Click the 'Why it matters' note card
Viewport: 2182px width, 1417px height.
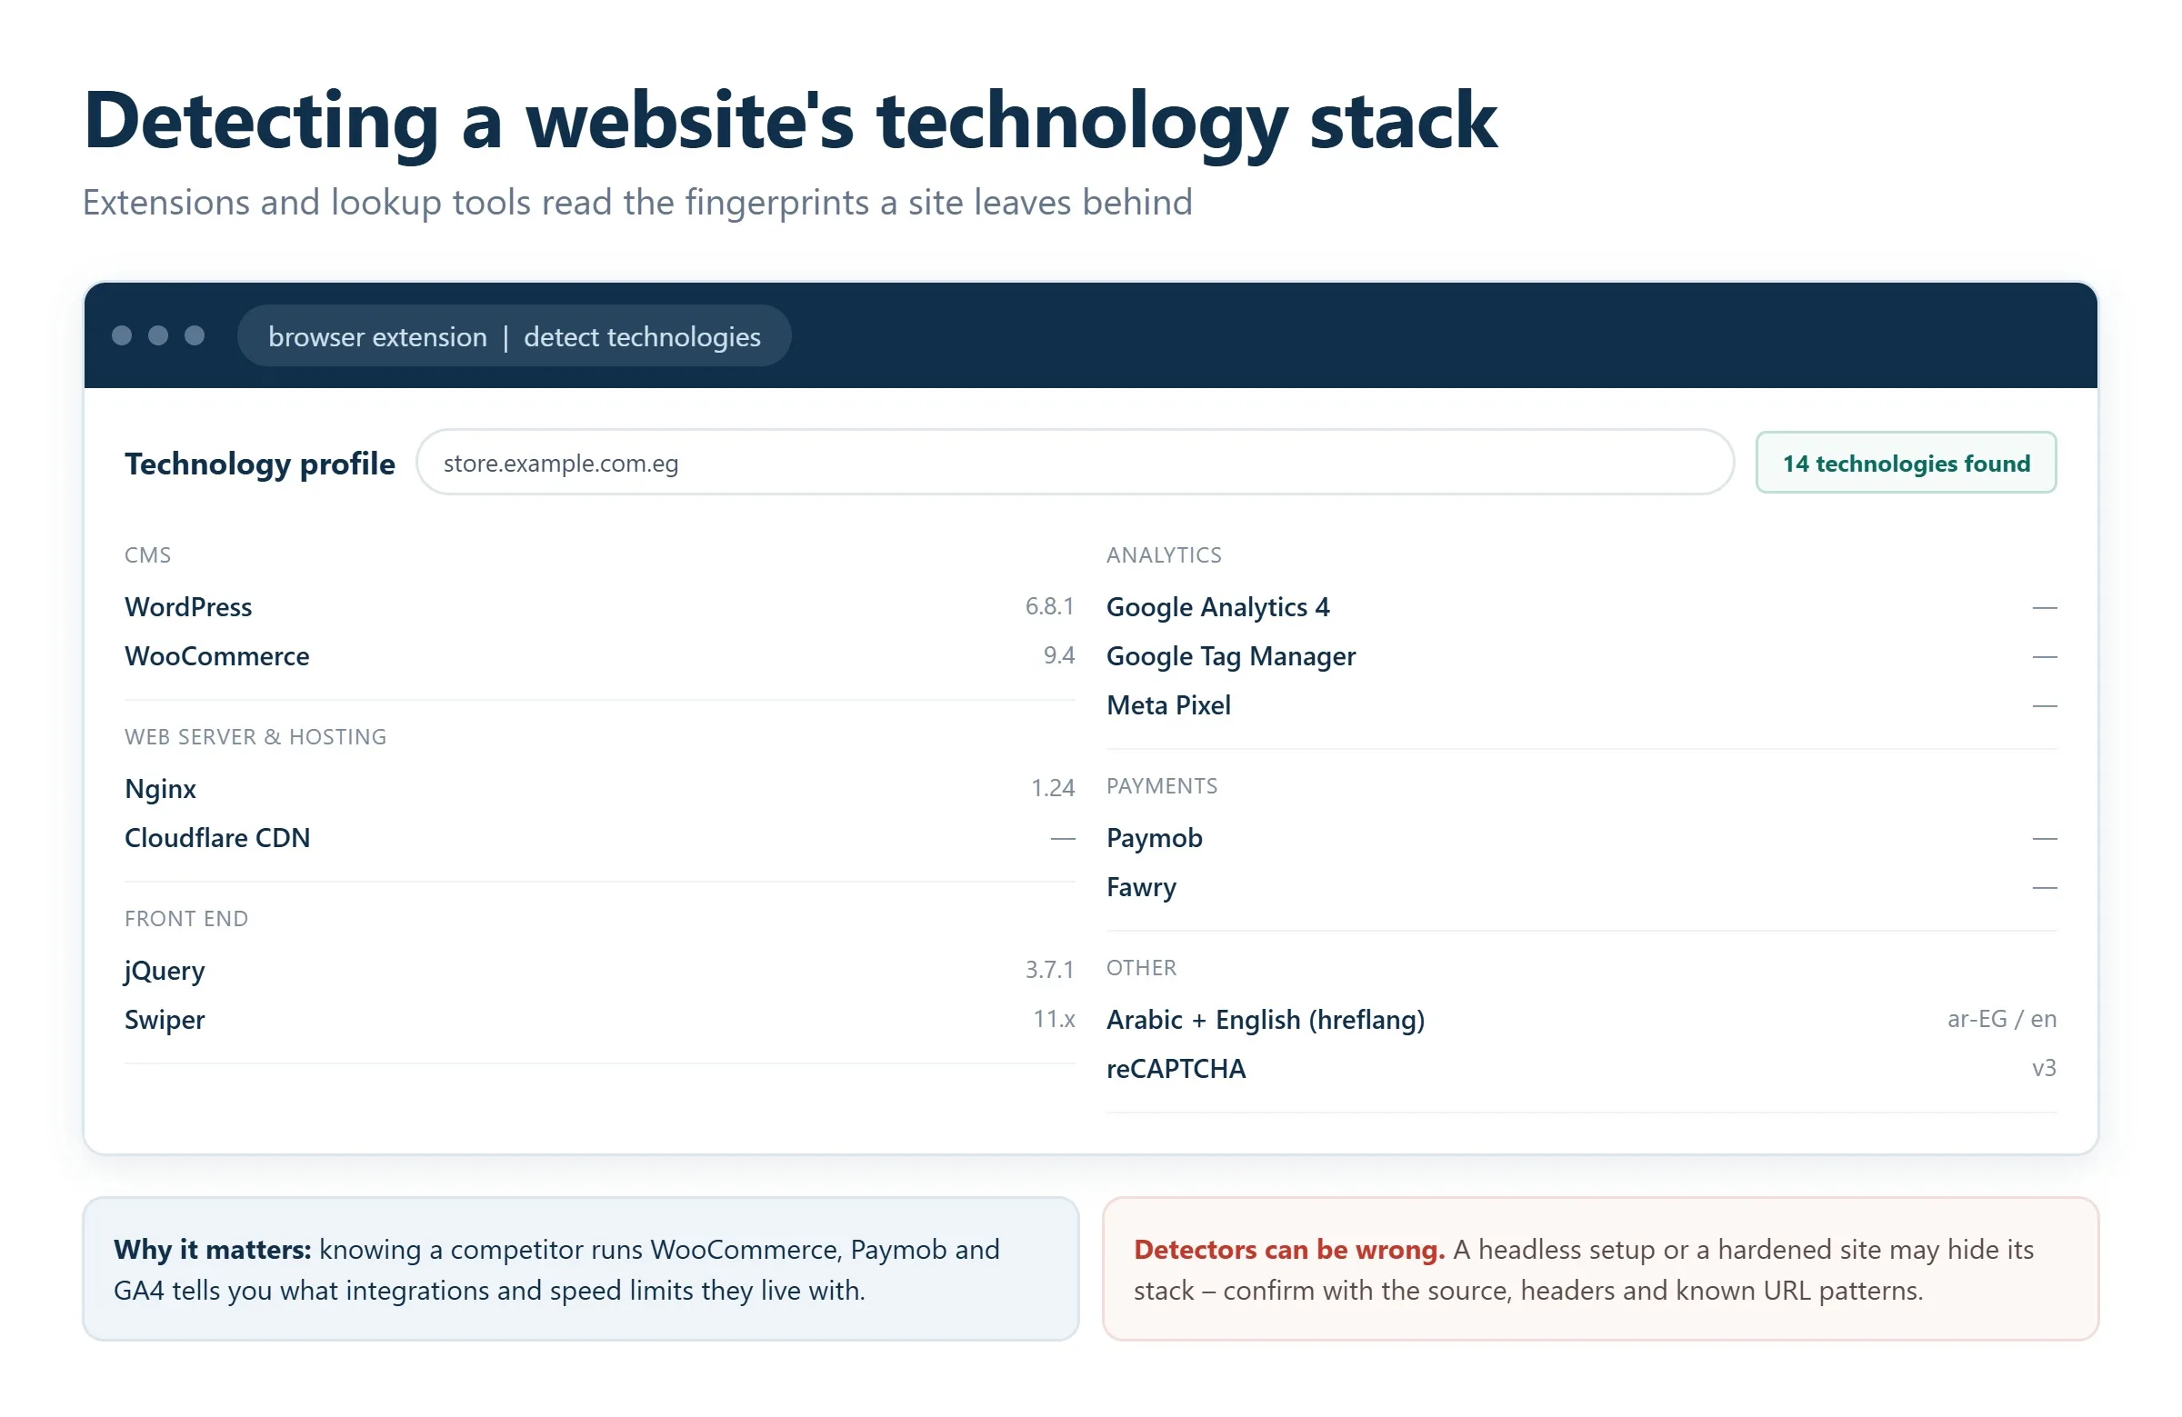[580, 1269]
